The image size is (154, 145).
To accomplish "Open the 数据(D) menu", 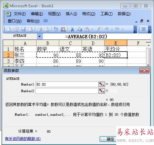I will [x=124, y=14].
